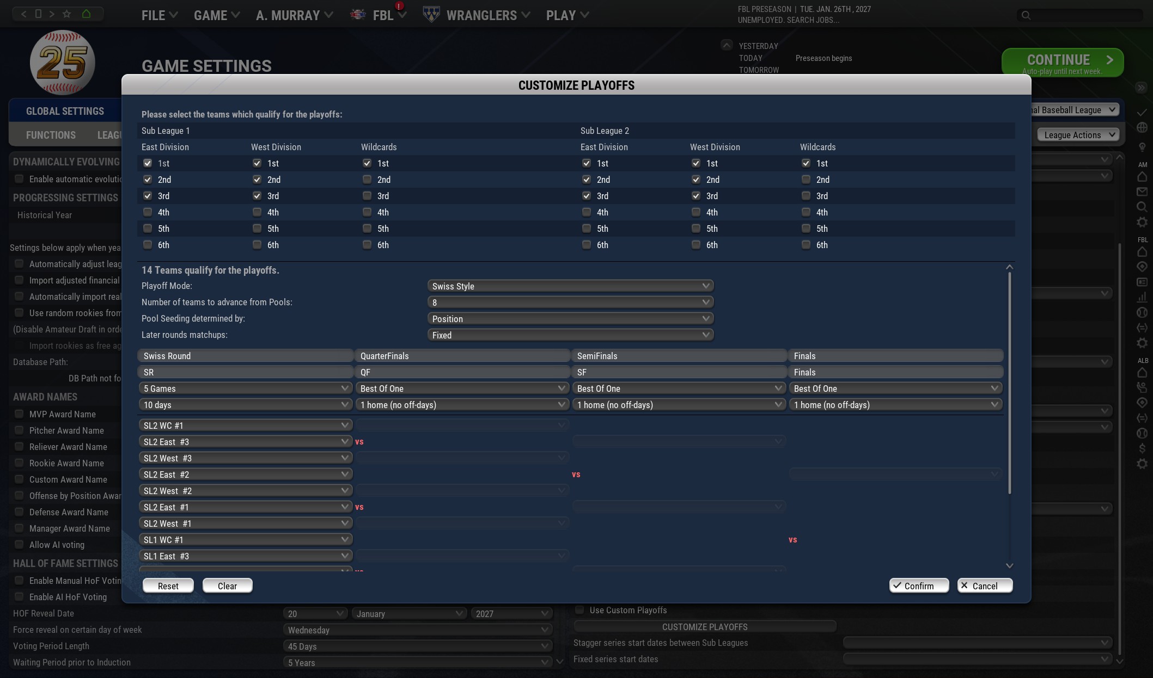The width and height of the screenshot is (1153, 678).
Task: Click the Reset button
Action: [x=168, y=586]
